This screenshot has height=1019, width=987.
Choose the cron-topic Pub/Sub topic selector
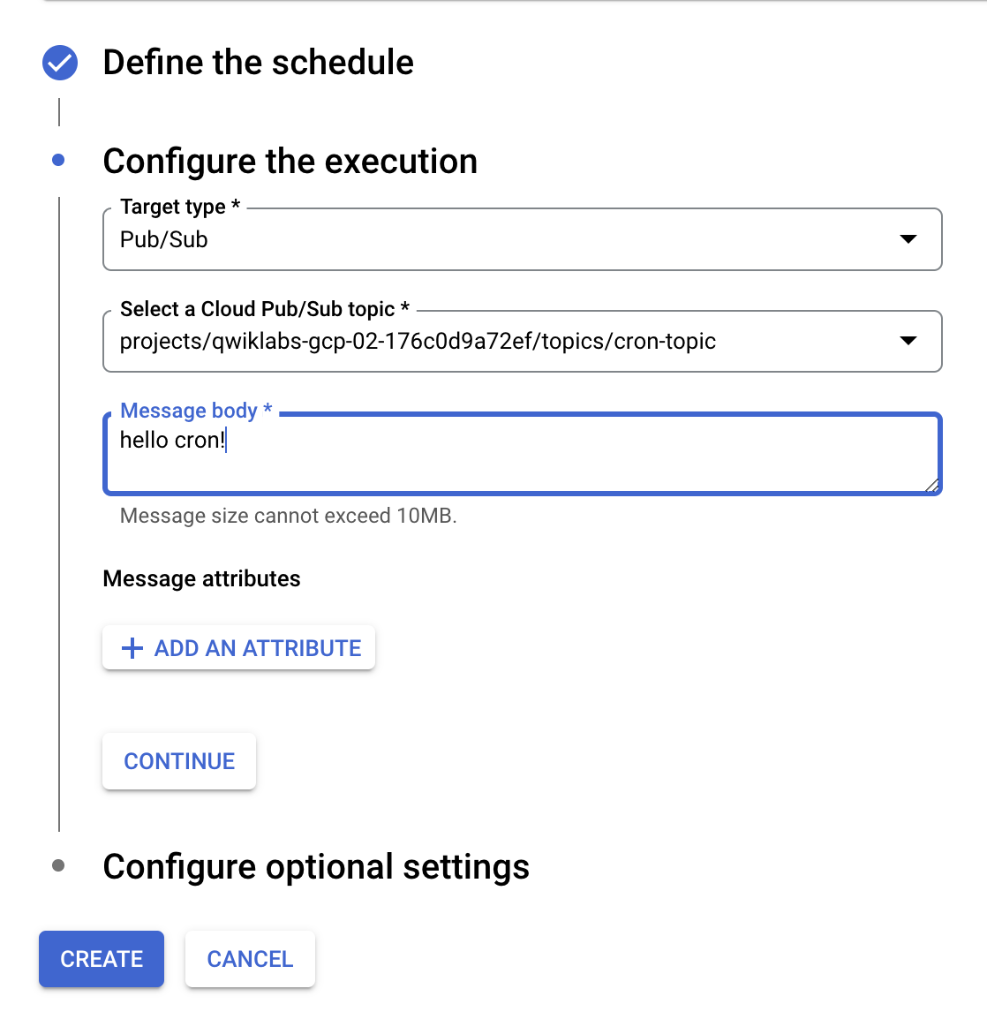click(523, 341)
